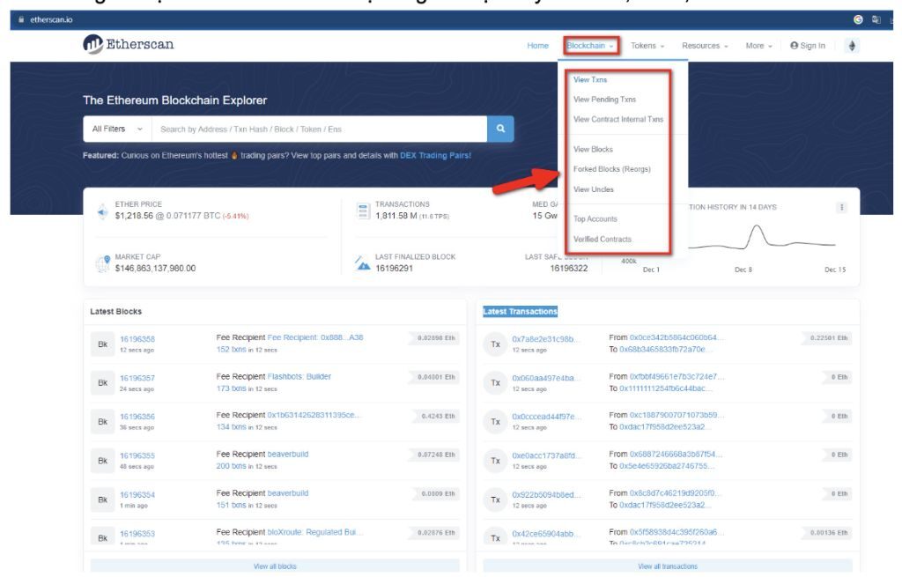Click View all transactions button
This screenshot has width=902, height=577.
(668, 566)
